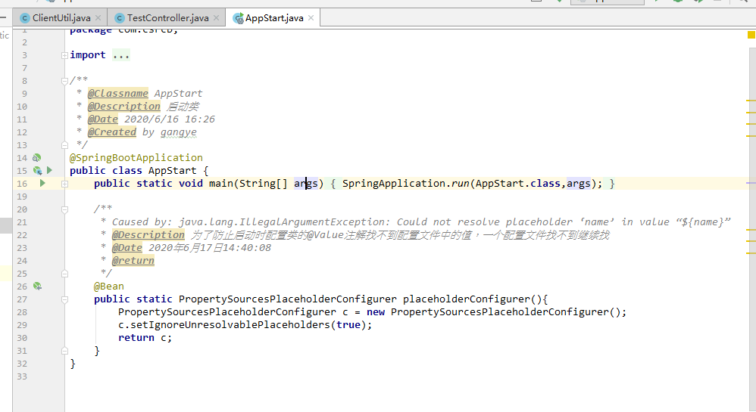Close the TestController.java tab
756x412 pixels.
[x=216, y=18]
